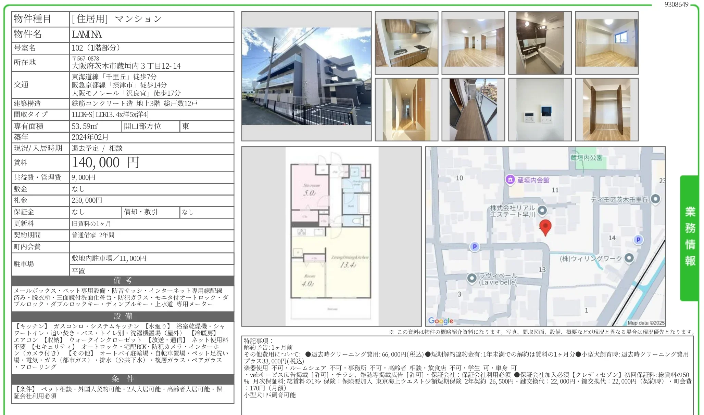The width and height of the screenshot is (704, 415).
Task: Open the walk-in closet photo
Action: (607, 109)
